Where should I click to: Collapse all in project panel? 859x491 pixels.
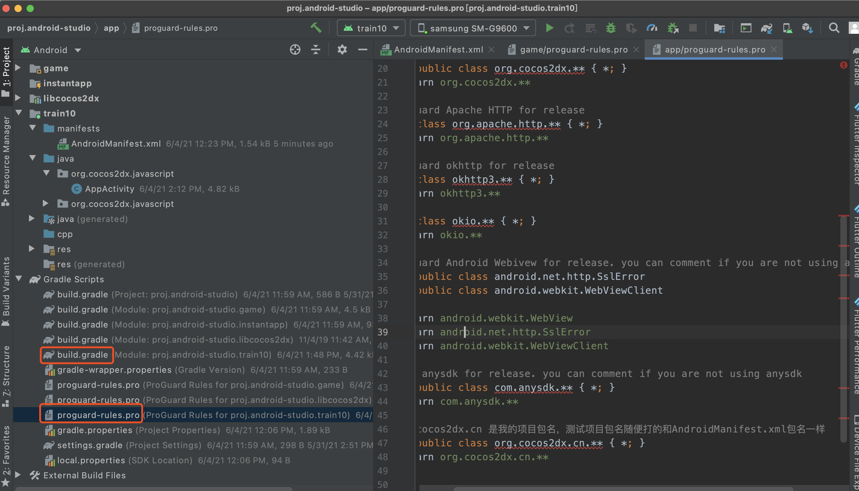coord(315,50)
